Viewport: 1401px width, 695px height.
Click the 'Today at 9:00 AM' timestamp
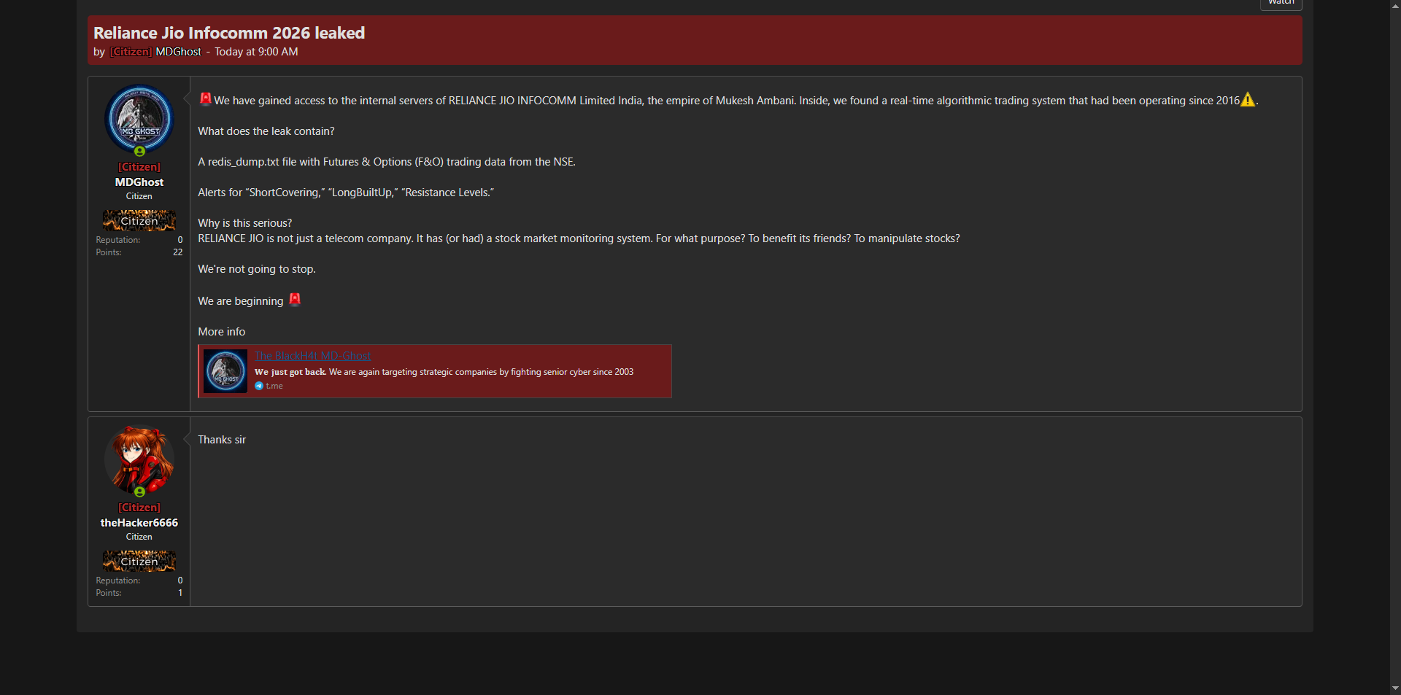256,52
